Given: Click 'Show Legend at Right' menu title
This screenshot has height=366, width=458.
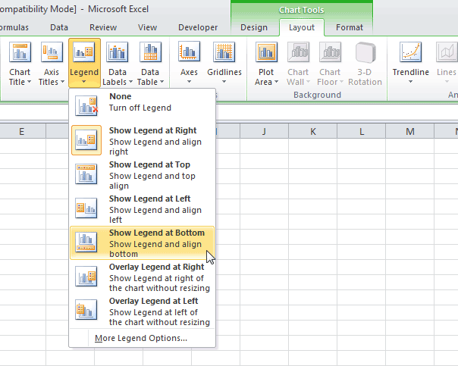Looking at the screenshot, I should tap(152, 130).
